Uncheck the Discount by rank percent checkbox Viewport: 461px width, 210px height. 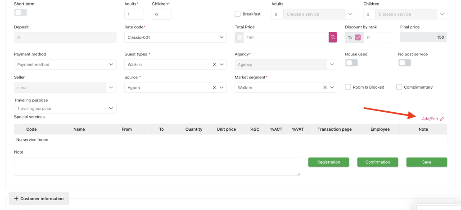coord(358,38)
